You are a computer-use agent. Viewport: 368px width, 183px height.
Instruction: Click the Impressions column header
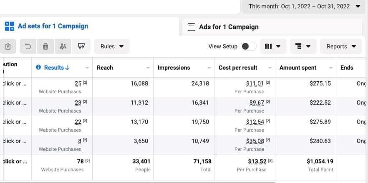[x=174, y=68]
